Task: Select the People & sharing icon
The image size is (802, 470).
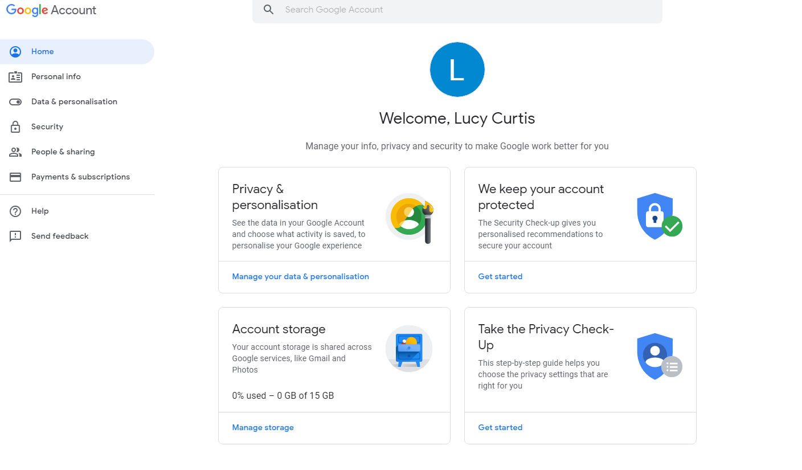Action: 15,152
